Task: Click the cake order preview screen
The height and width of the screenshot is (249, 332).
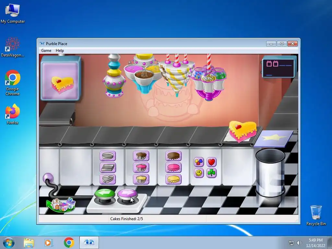Action: 61,78
